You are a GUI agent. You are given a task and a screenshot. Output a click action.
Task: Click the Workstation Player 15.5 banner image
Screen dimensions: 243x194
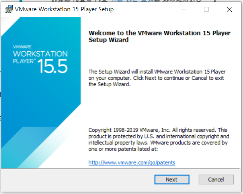(x=41, y=93)
